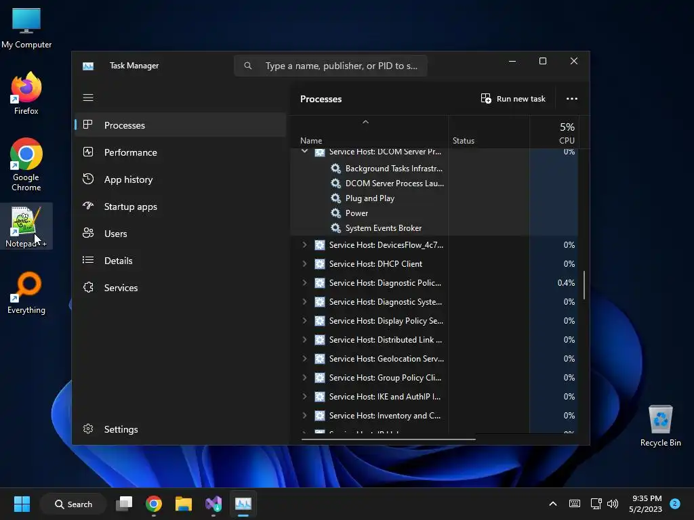Click the Task Manager search box

click(x=331, y=66)
